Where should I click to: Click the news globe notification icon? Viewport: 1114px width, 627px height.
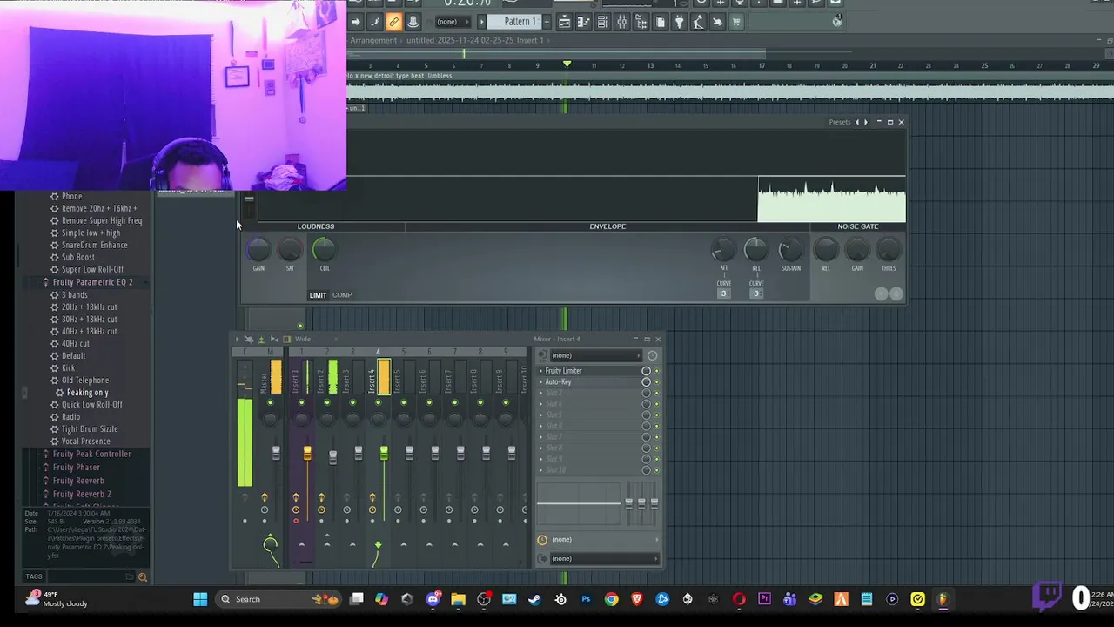pyautogui.click(x=838, y=21)
